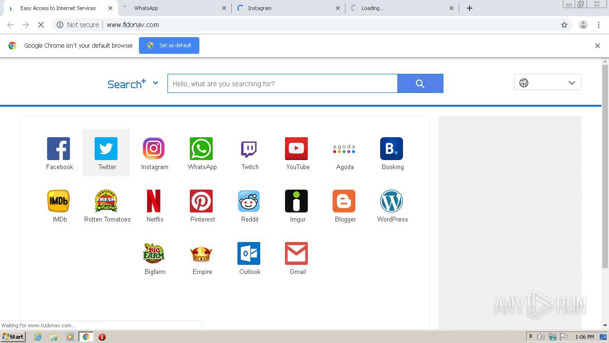Stop loading the page

click(x=41, y=25)
